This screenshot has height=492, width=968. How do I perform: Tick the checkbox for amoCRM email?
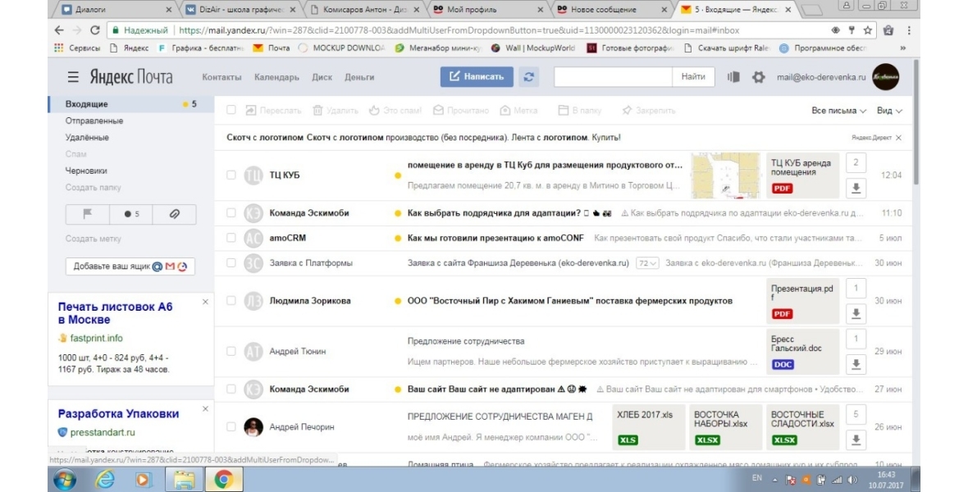click(231, 238)
